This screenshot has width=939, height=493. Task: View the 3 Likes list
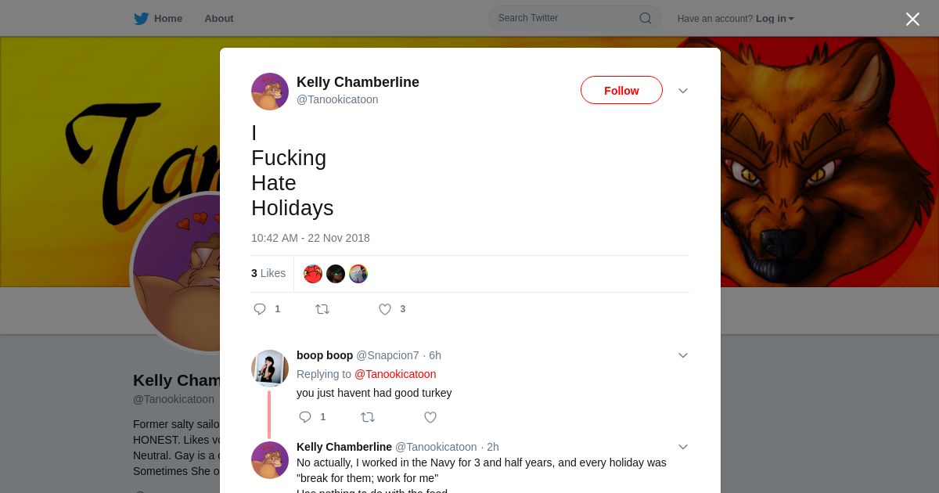click(x=268, y=273)
